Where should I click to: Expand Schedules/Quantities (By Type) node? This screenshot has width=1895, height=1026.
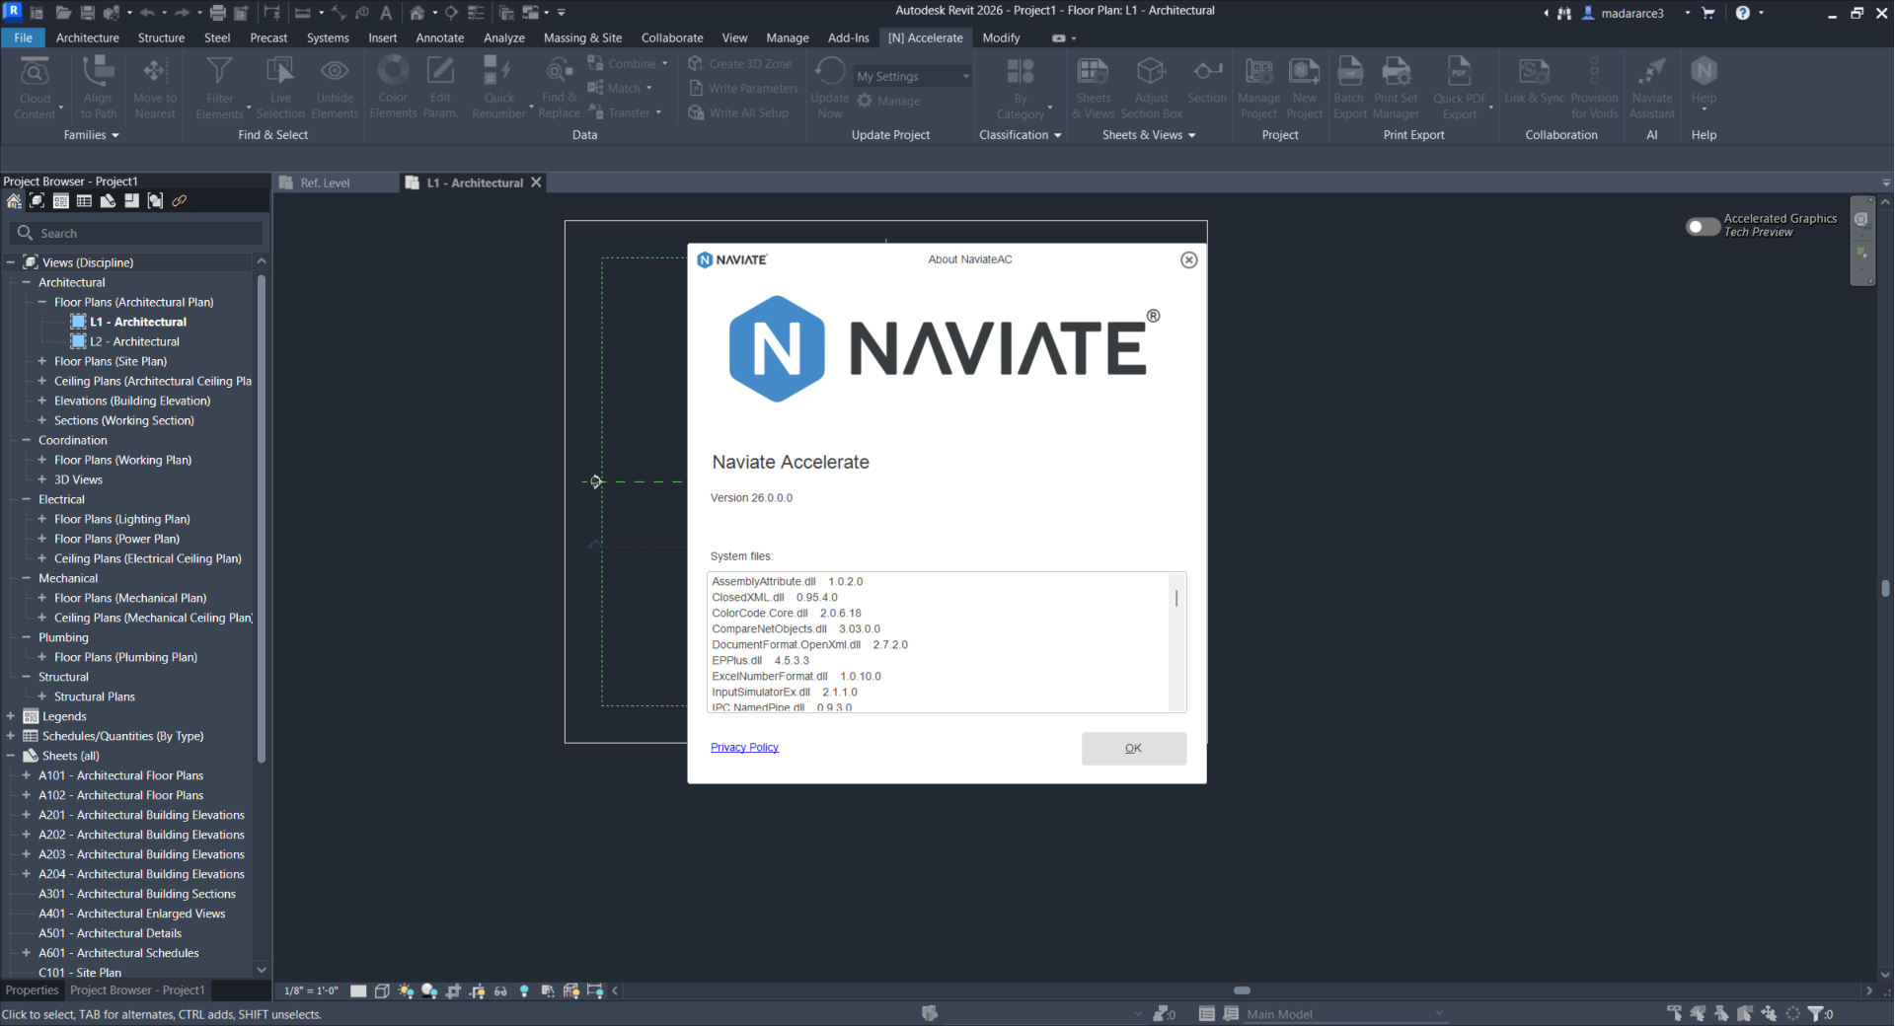coord(10,736)
